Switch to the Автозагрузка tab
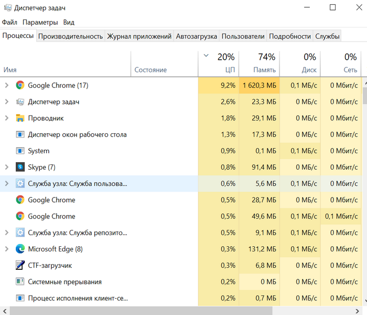The width and height of the screenshot is (367, 315). [196, 36]
